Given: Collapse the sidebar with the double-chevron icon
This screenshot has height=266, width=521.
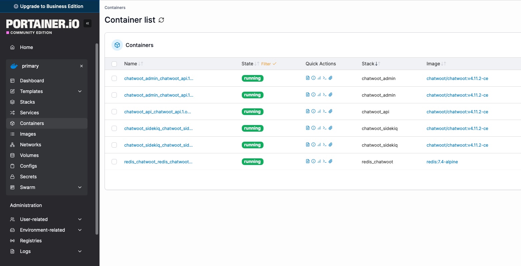Looking at the screenshot, I should (88, 23).
